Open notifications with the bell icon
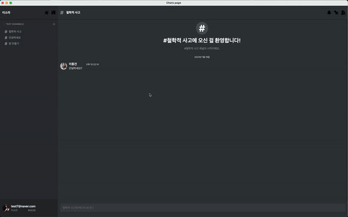 click(x=329, y=13)
